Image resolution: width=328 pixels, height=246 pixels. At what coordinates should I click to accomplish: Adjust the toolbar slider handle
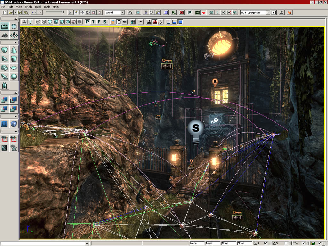click(x=63, y=12)
